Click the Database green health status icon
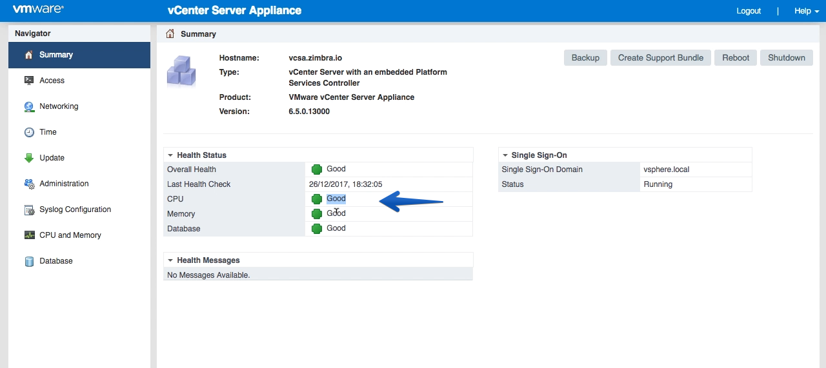This screenshot has width=826, height=368. point(317,229)
